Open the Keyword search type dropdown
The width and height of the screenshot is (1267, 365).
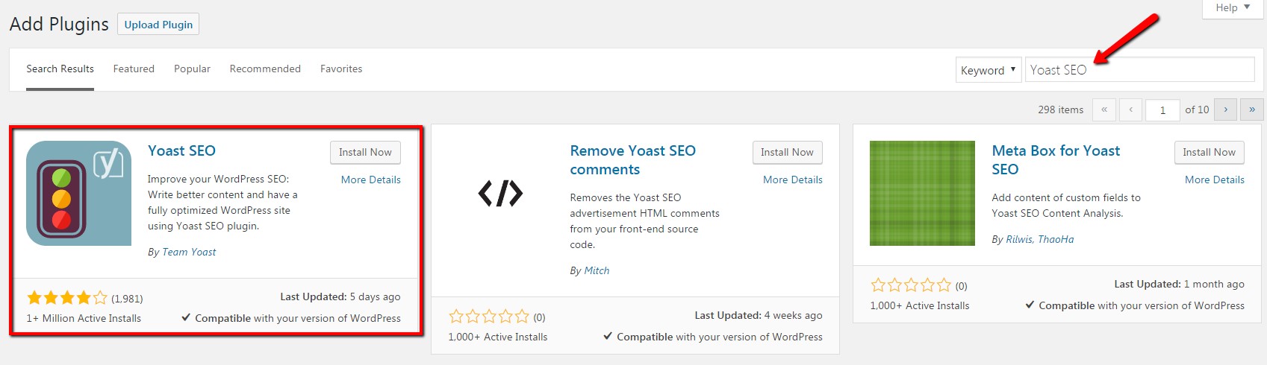989,70
